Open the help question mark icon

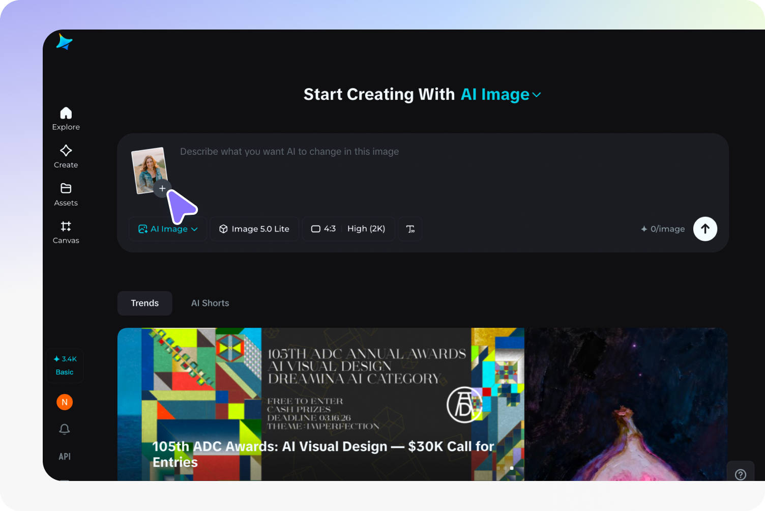[x=741, y=474]
